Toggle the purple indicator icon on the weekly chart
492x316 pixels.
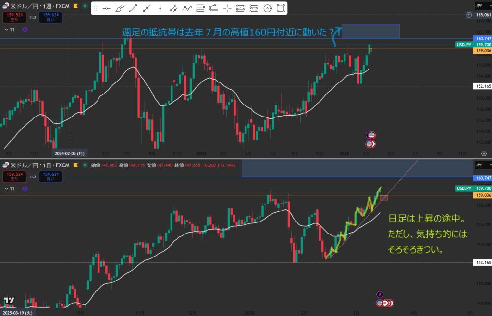click(x=25, y=30)
